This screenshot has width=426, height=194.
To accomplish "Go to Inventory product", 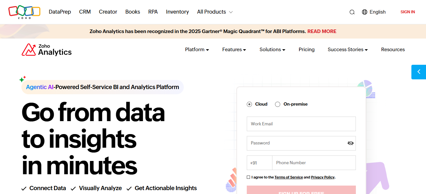I will coord(177,12).
